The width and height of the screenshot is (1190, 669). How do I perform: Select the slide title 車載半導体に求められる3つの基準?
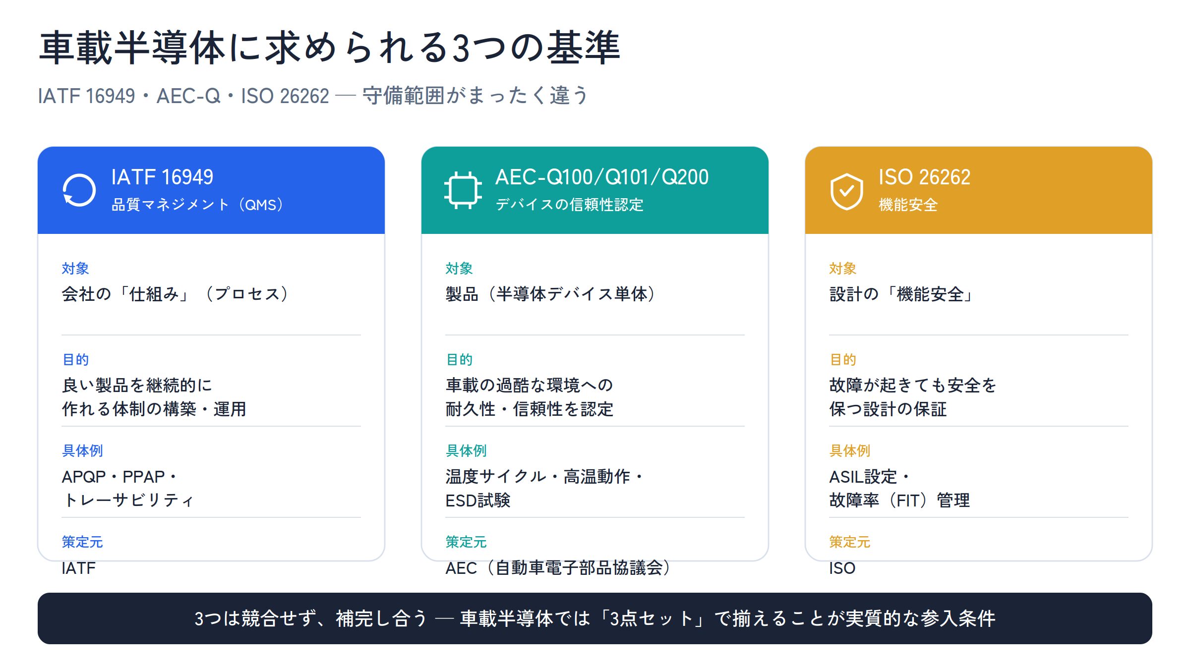point(330,48)
